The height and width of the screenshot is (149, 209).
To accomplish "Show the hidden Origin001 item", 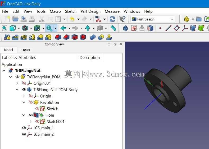I will pos(24,83).
